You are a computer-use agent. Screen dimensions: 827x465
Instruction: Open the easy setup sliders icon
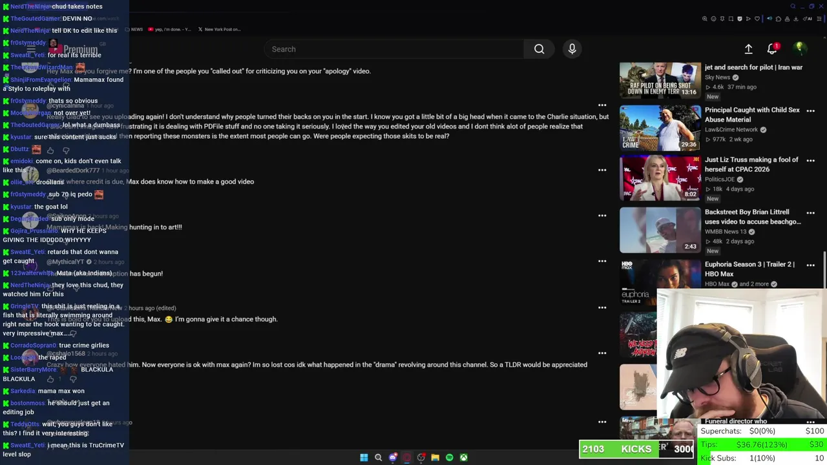click(x=819, y=19)
